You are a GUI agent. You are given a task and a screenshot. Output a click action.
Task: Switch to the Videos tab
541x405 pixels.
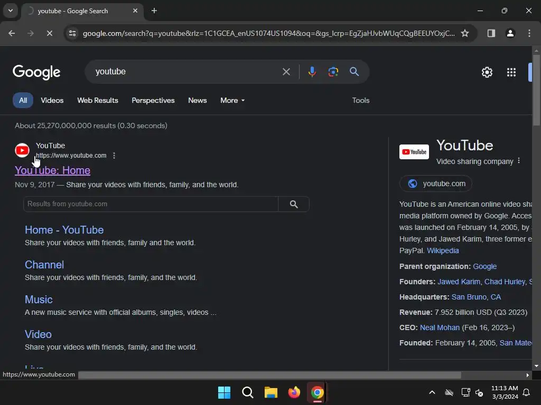point(52,100)
